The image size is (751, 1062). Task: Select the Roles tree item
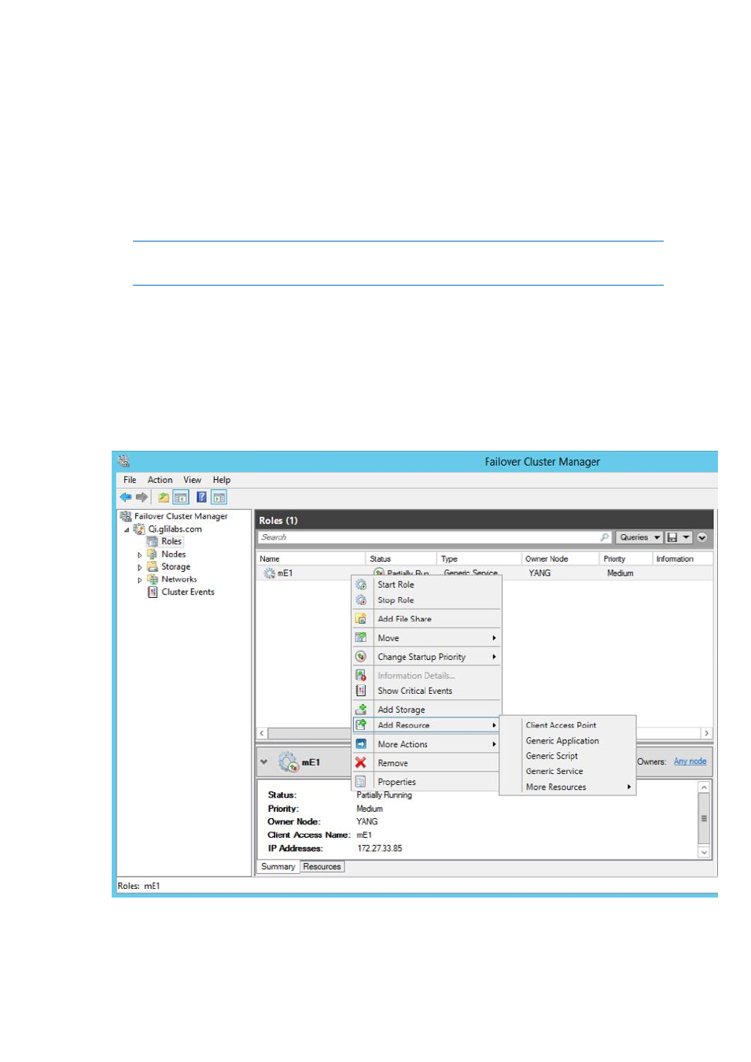(171, 541)
